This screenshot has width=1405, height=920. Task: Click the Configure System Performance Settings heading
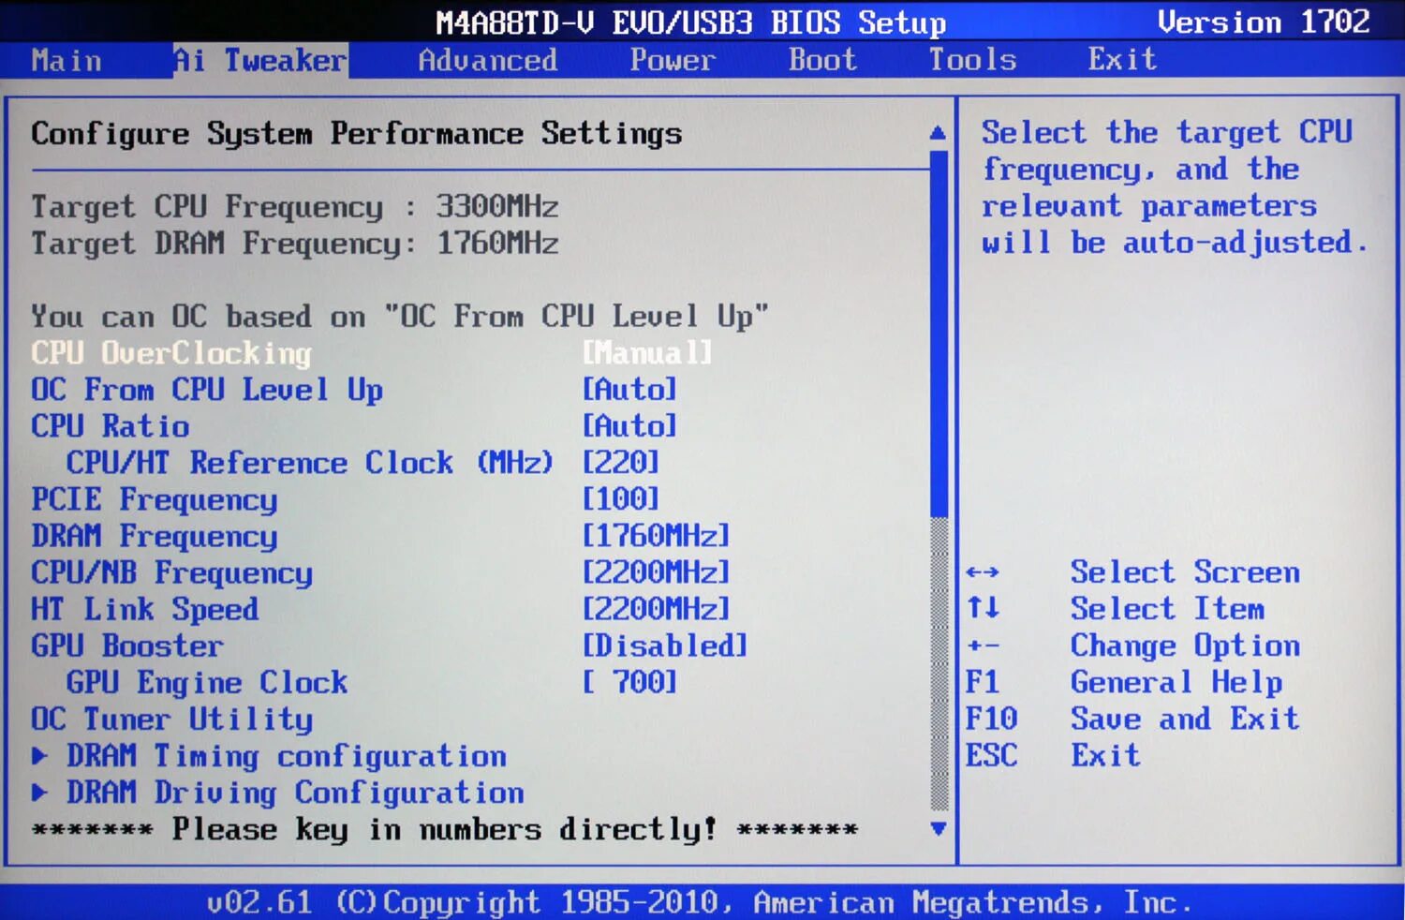[357, 134]
